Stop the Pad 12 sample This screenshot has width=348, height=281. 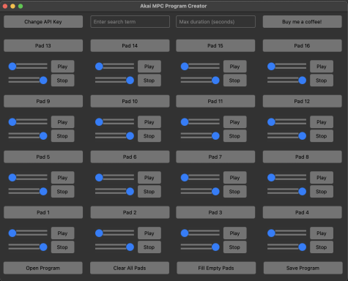point(322,136)
